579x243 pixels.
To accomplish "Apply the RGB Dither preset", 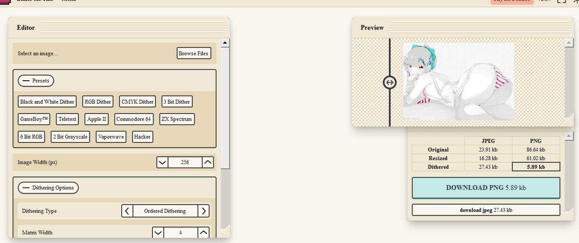I will [x=98, y=102].
